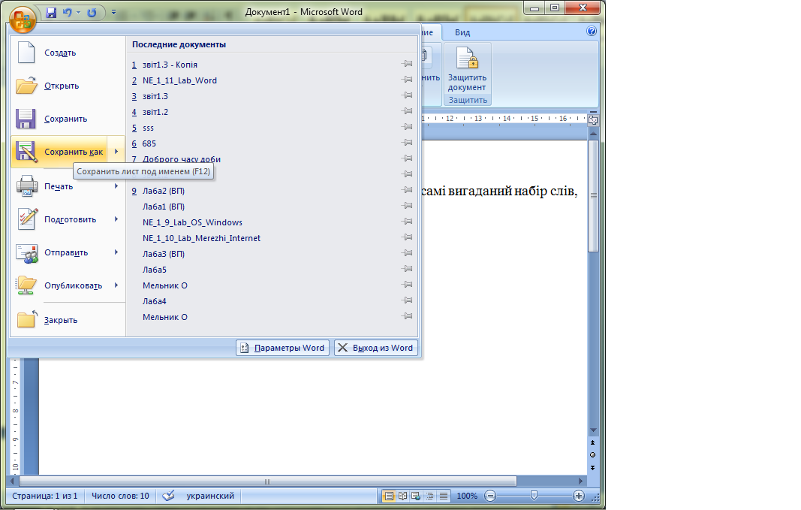Image resolution: width=801 pixels, height=510 pixels.
Task: Click the Открыть folder icon
Action: [x=26, y=86]
